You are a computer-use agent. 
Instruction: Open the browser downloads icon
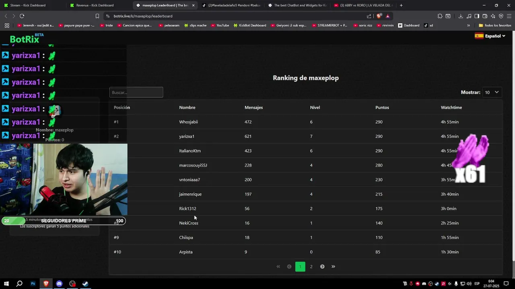(460, 16)
